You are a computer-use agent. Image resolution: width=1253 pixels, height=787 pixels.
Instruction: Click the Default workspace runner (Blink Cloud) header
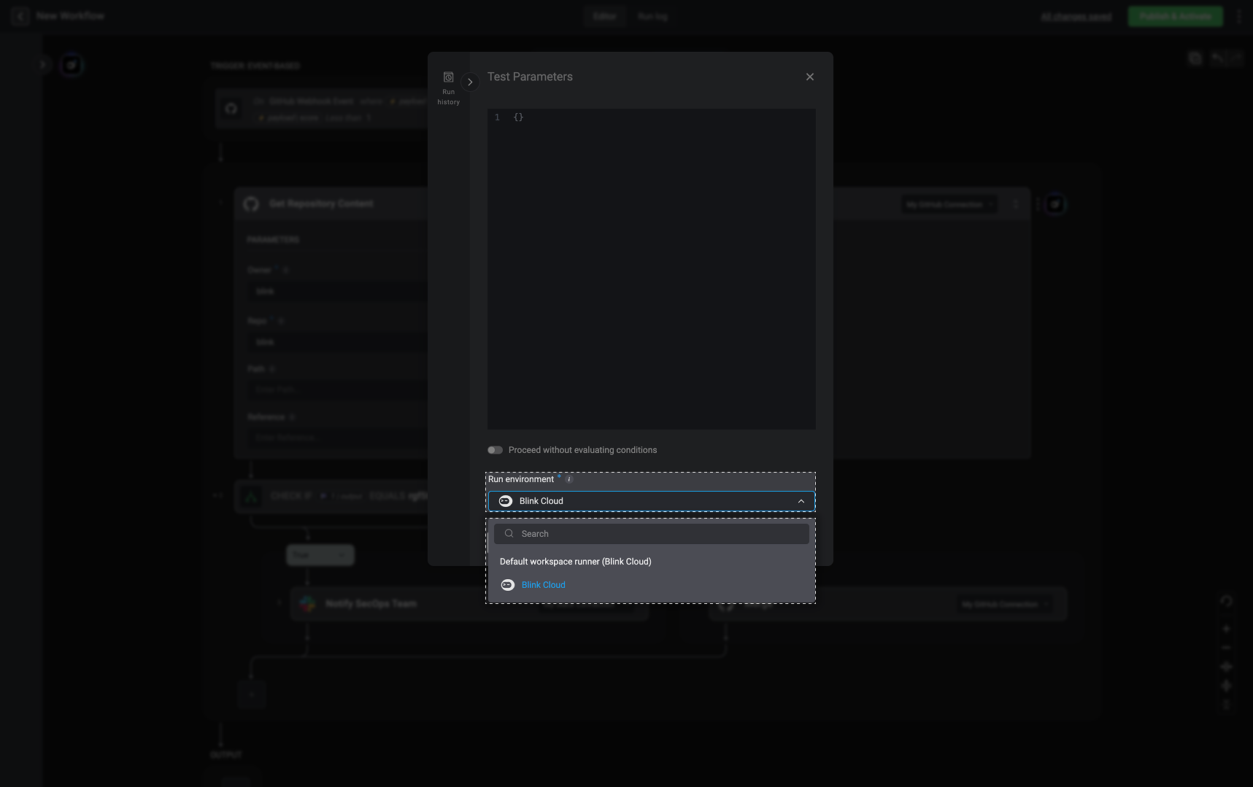pyautogui.click(x=575, y=562)
